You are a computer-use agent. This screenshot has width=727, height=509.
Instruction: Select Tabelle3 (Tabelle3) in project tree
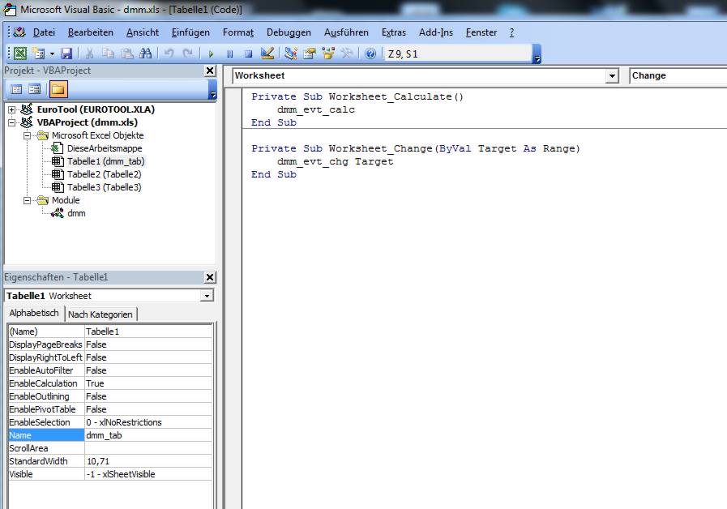point(104,187)
